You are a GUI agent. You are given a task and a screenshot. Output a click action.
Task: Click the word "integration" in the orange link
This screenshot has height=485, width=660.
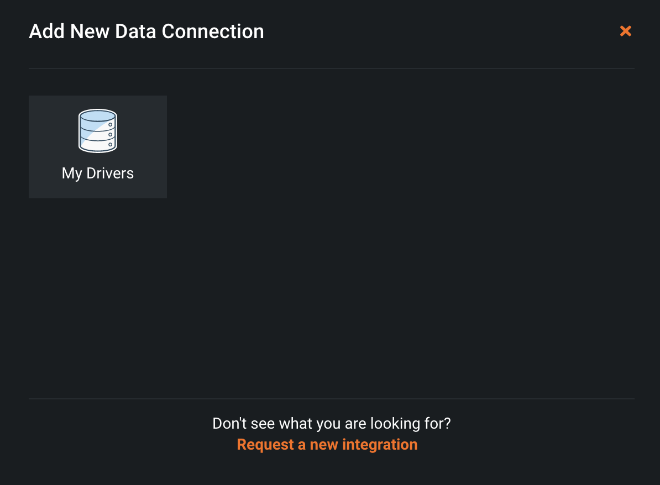pyautogui.click(x=380, y=445)
